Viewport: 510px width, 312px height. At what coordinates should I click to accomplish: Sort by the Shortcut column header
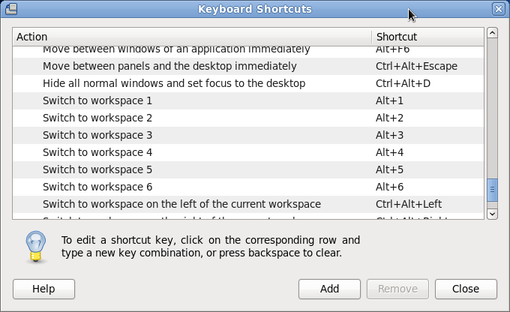coord(427,36)
